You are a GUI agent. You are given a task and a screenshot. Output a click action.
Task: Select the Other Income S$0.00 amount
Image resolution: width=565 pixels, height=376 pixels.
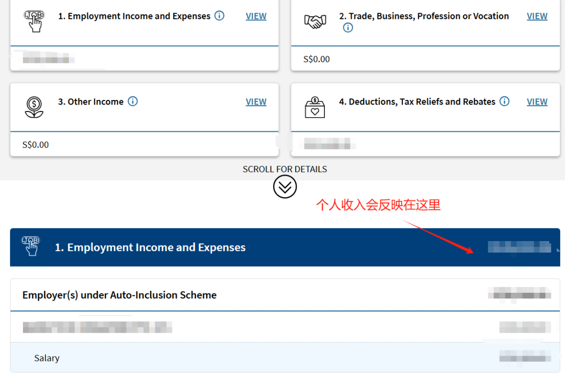tap(36, 145)
